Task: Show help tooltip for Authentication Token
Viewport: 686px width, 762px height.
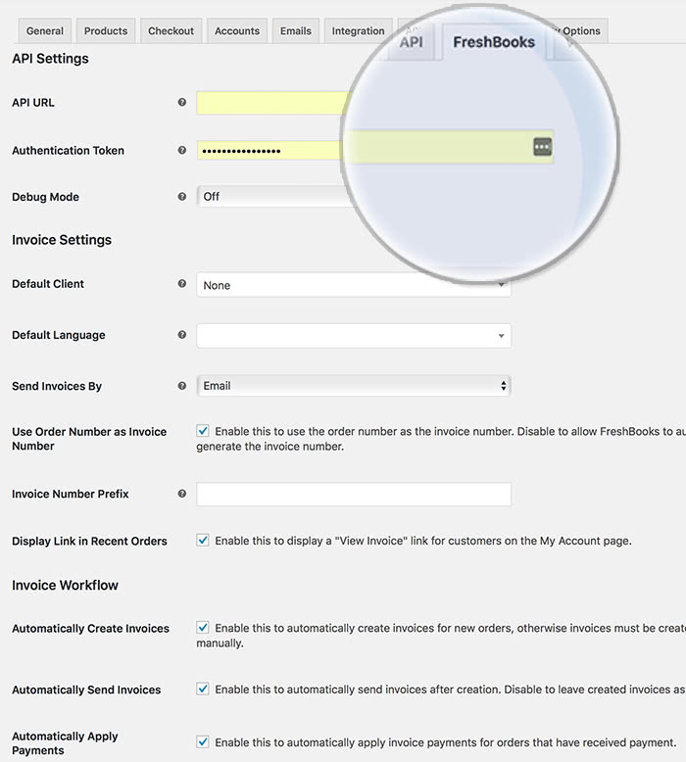Action: 182,150
